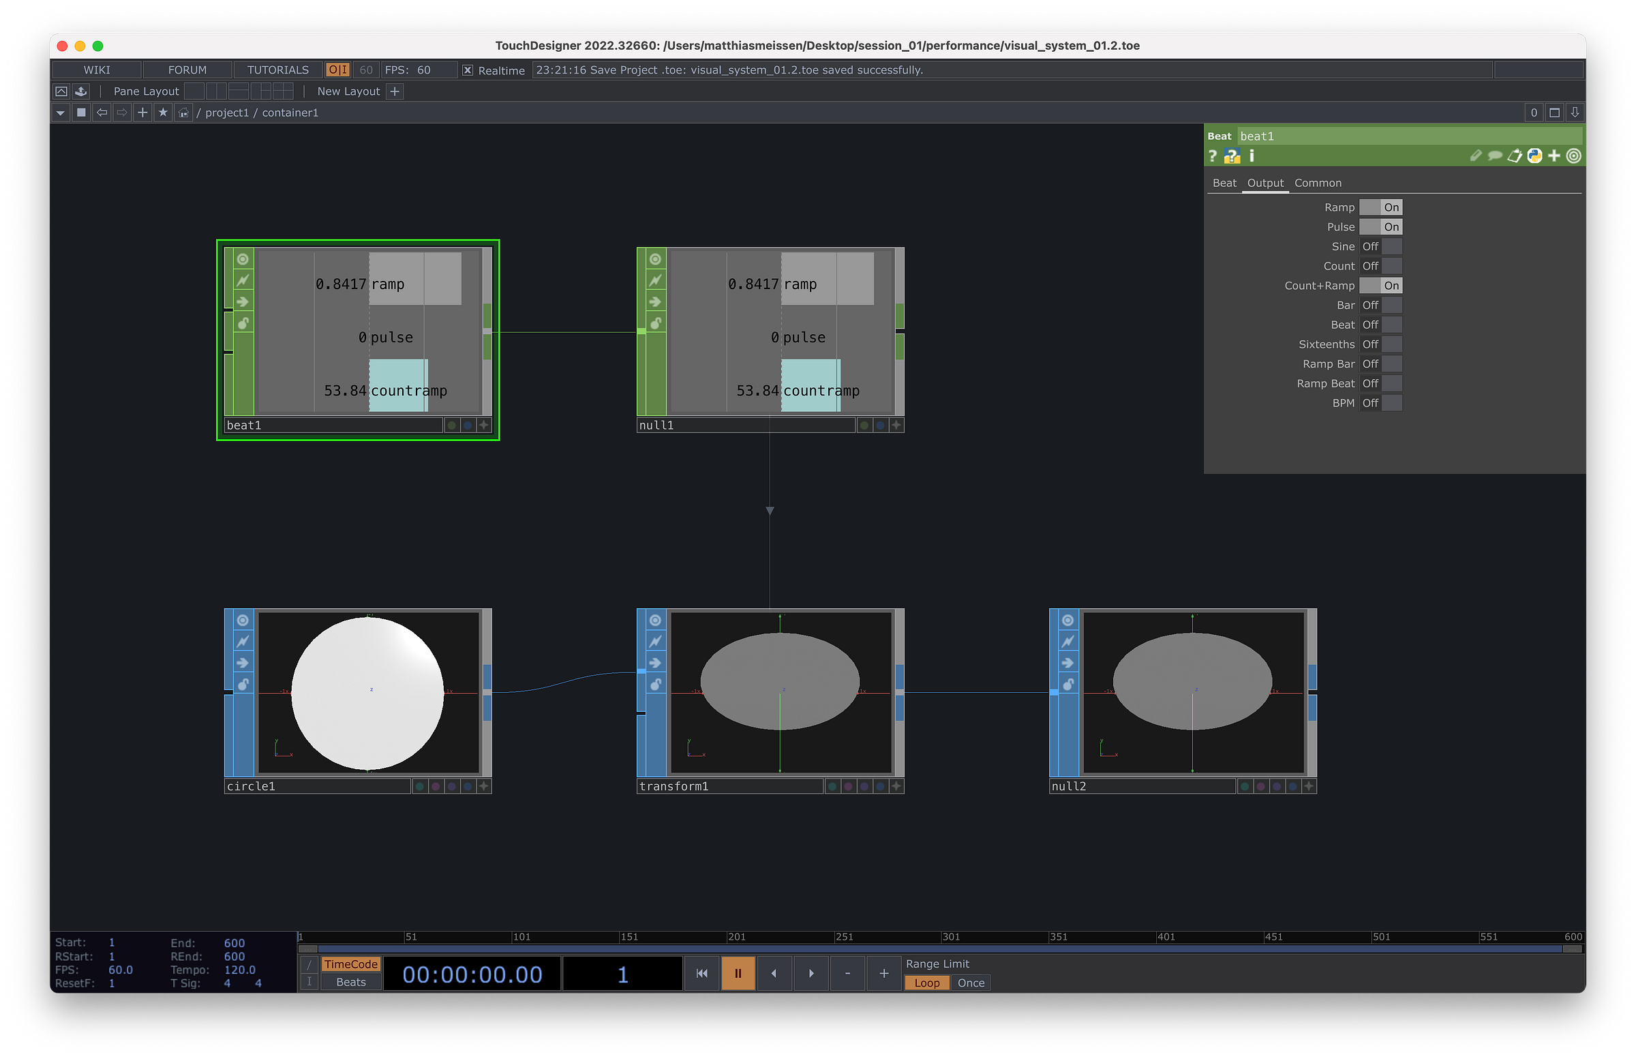The width and height of the screenshot is (1636, 1059).
Task: Open the TUTORIALS link in top bar
Action: pos(277,70)
